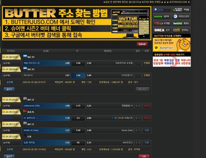Click the 글쓰기 button under the first bet slip

coord(9,89)
